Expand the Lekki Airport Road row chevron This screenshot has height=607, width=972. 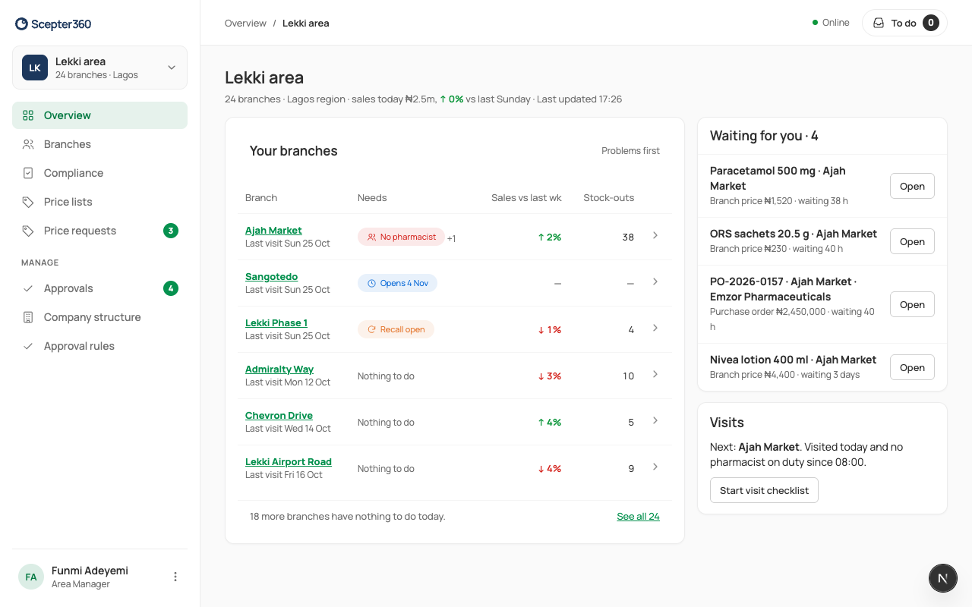655,467
